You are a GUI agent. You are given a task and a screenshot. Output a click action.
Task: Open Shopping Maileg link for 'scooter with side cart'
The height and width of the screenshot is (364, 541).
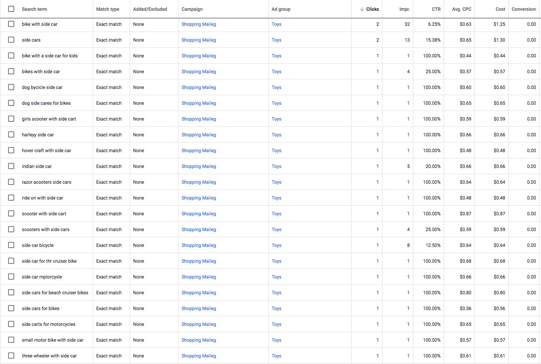point(199,214)
